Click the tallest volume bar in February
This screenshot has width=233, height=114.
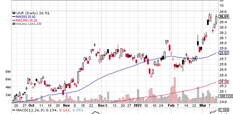(x=175, y=90)
